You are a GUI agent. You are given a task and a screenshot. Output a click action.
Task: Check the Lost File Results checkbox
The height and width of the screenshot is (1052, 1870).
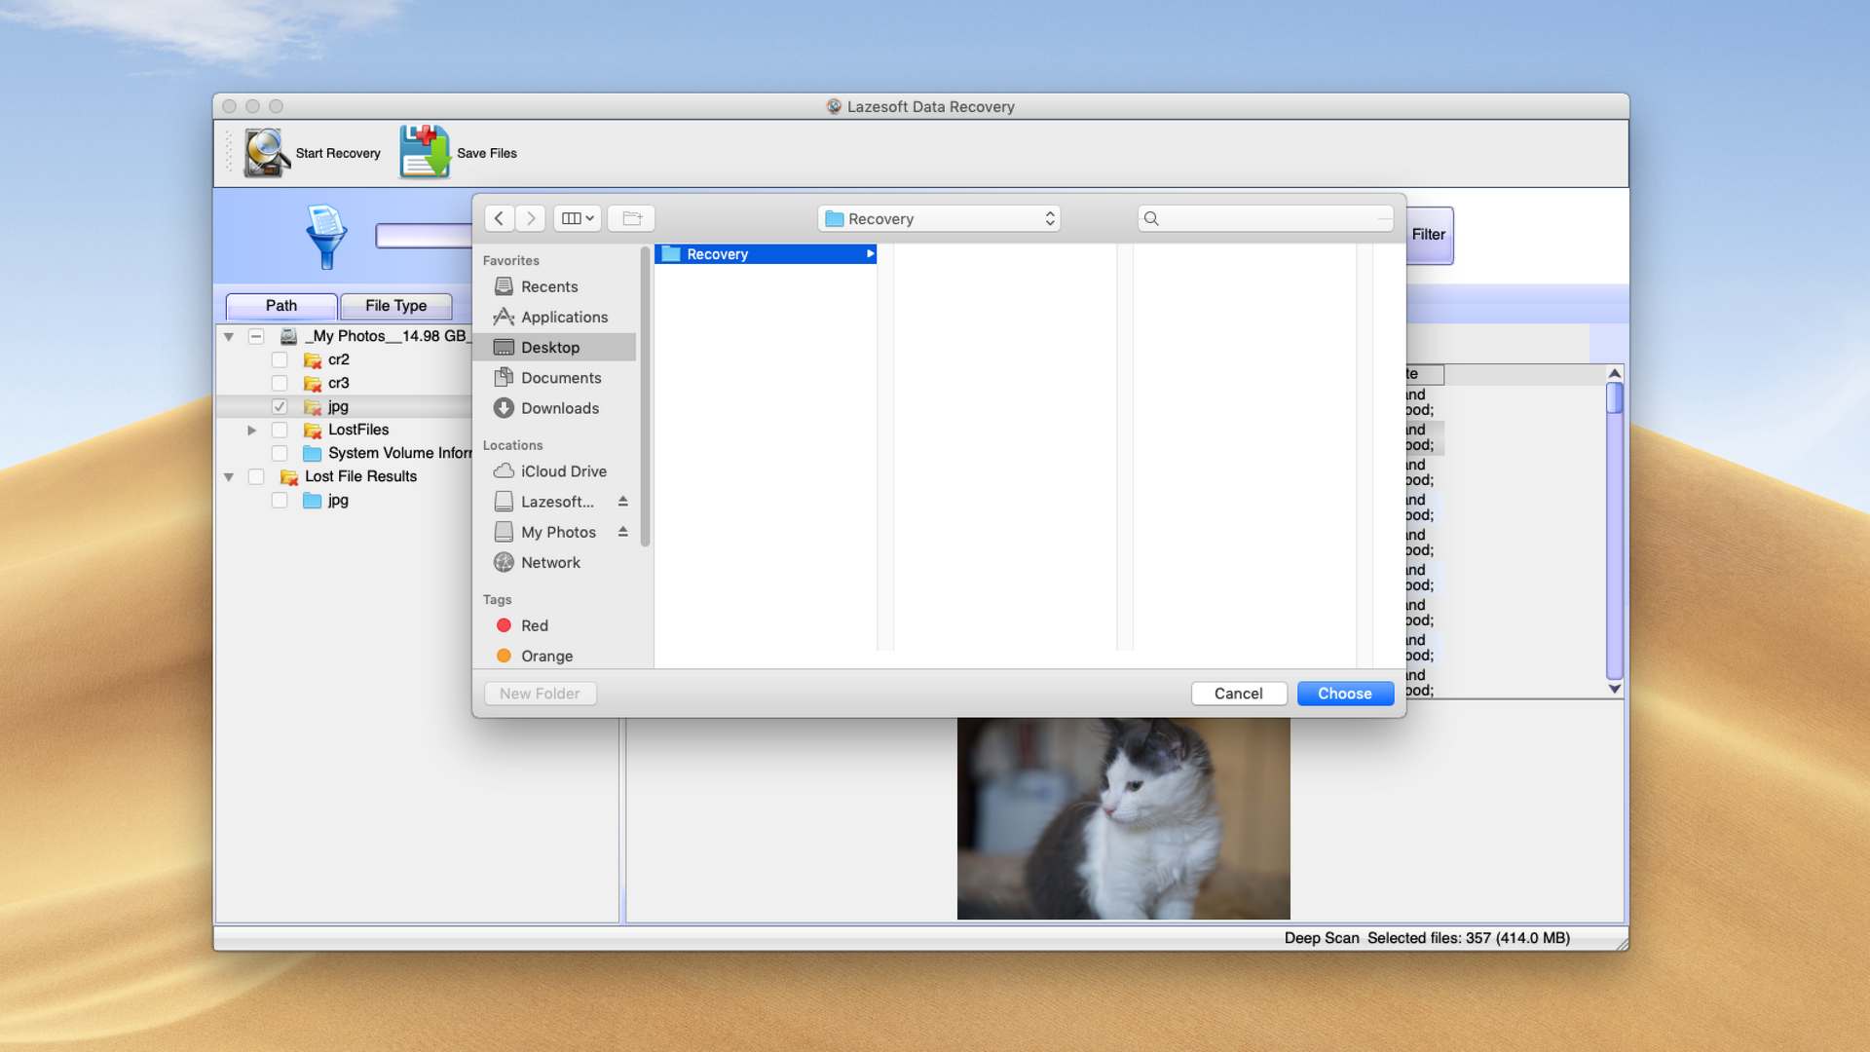point(256,476)
